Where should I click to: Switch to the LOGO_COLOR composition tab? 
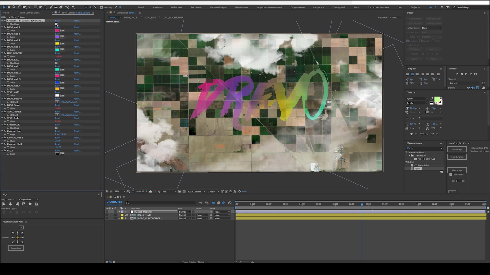[131, 18]
